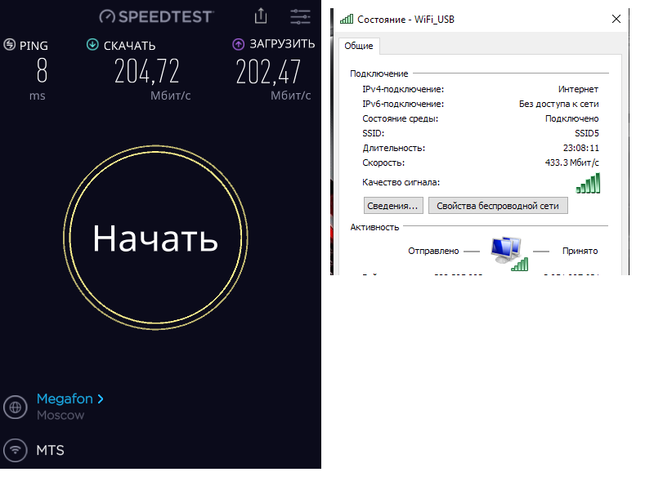This screenshot has width=654, height=490.
Task: Click the 204,72 download speed result
Action: (x=147, y=73)
